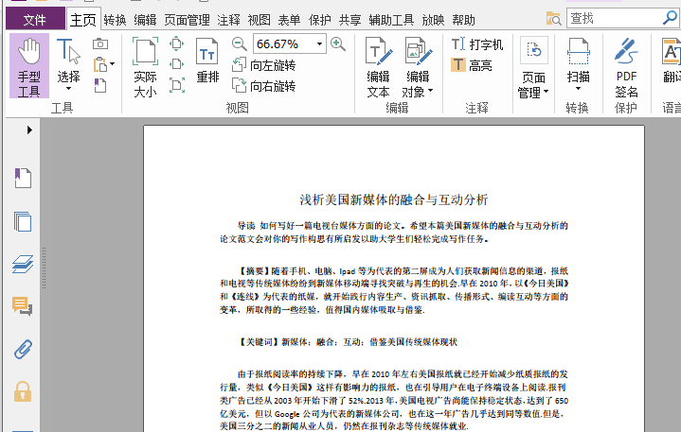Switch to Form (表单) tab
Screen dimensions: 681x432
(x=289, y=20)
